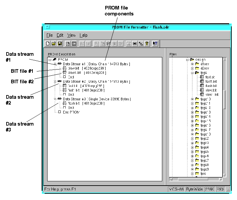
Task: Click the Files scroll-up arrow
Action: (x=225, y=59)
